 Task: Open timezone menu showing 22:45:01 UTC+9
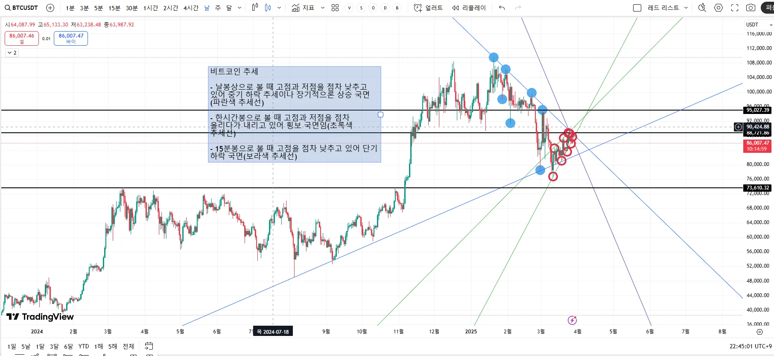[751, 346]
